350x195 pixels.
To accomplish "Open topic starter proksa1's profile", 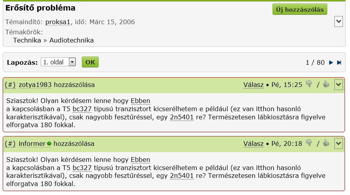I will 58,22.
